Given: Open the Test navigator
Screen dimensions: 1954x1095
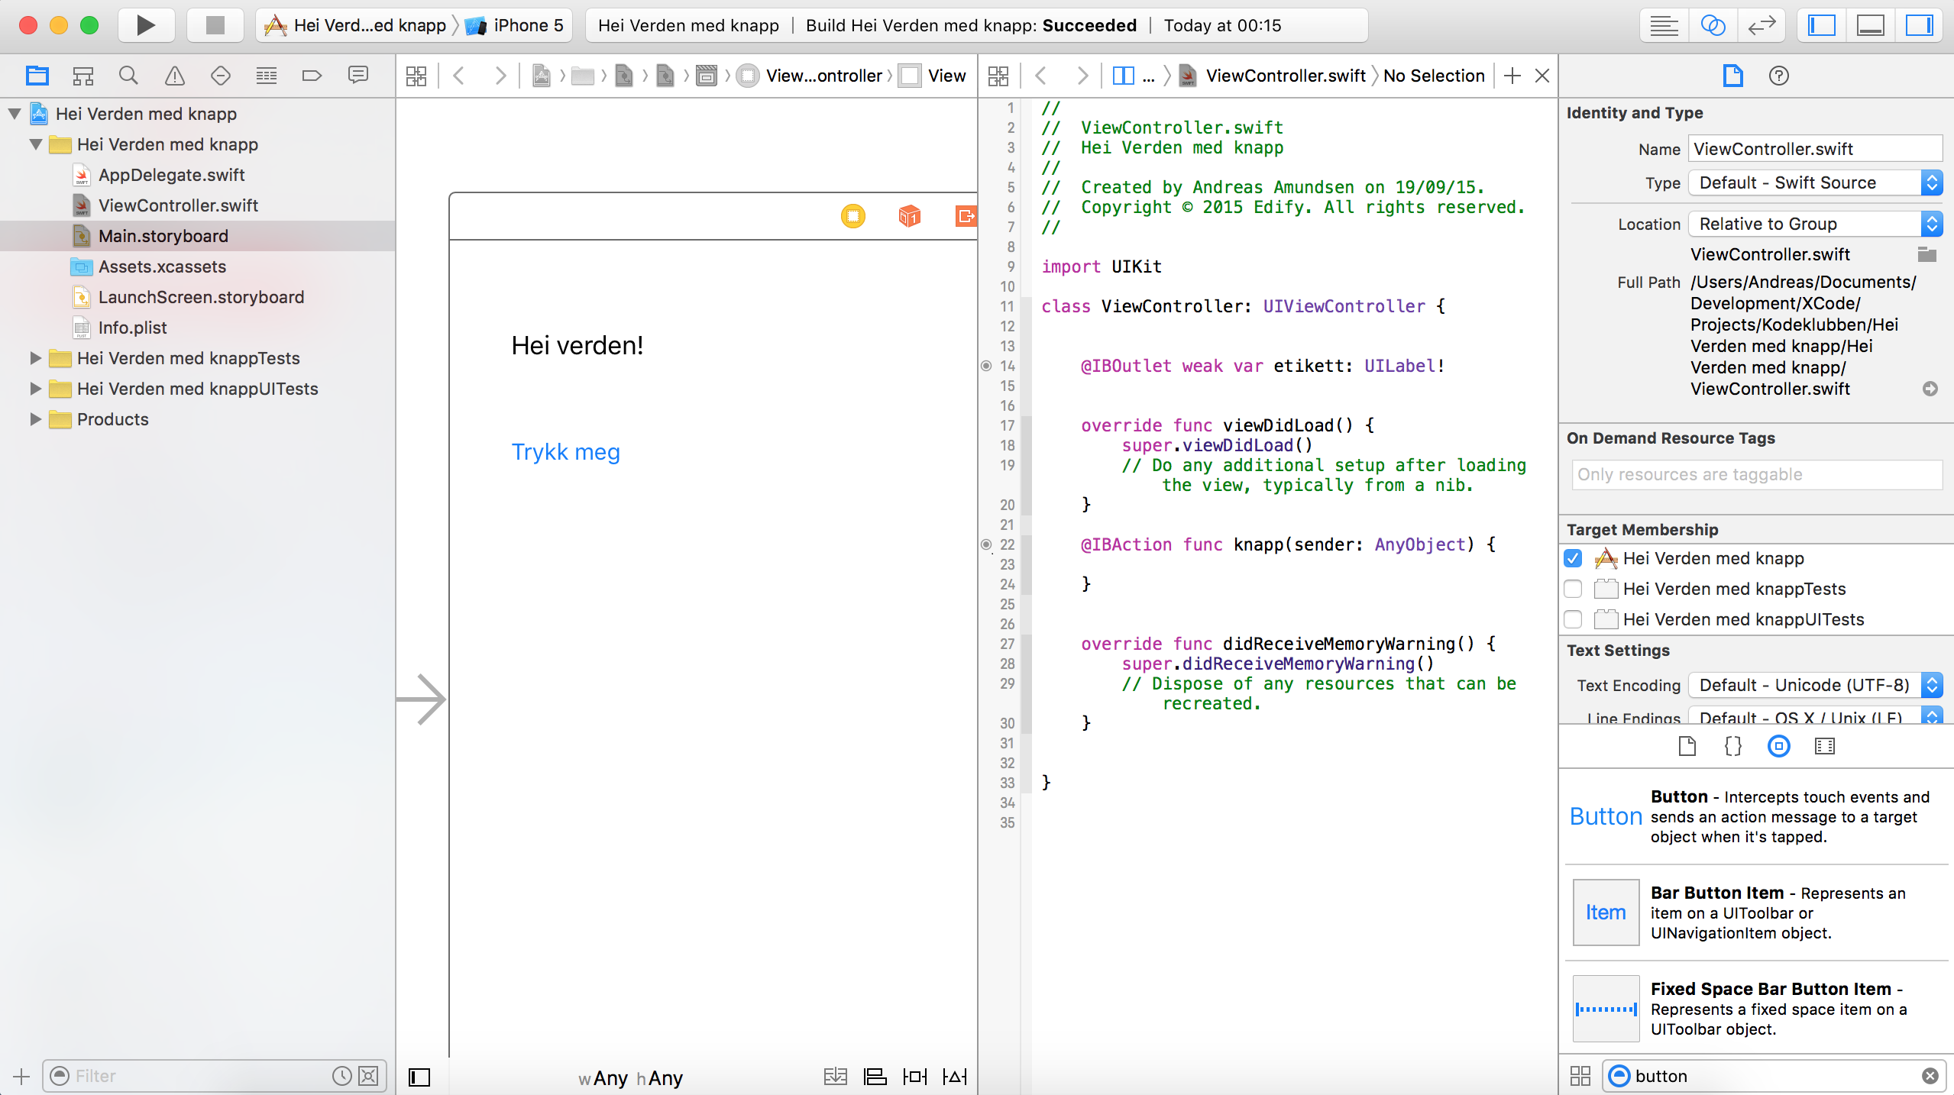Looking at the screenshot, I should coord(220,76).
